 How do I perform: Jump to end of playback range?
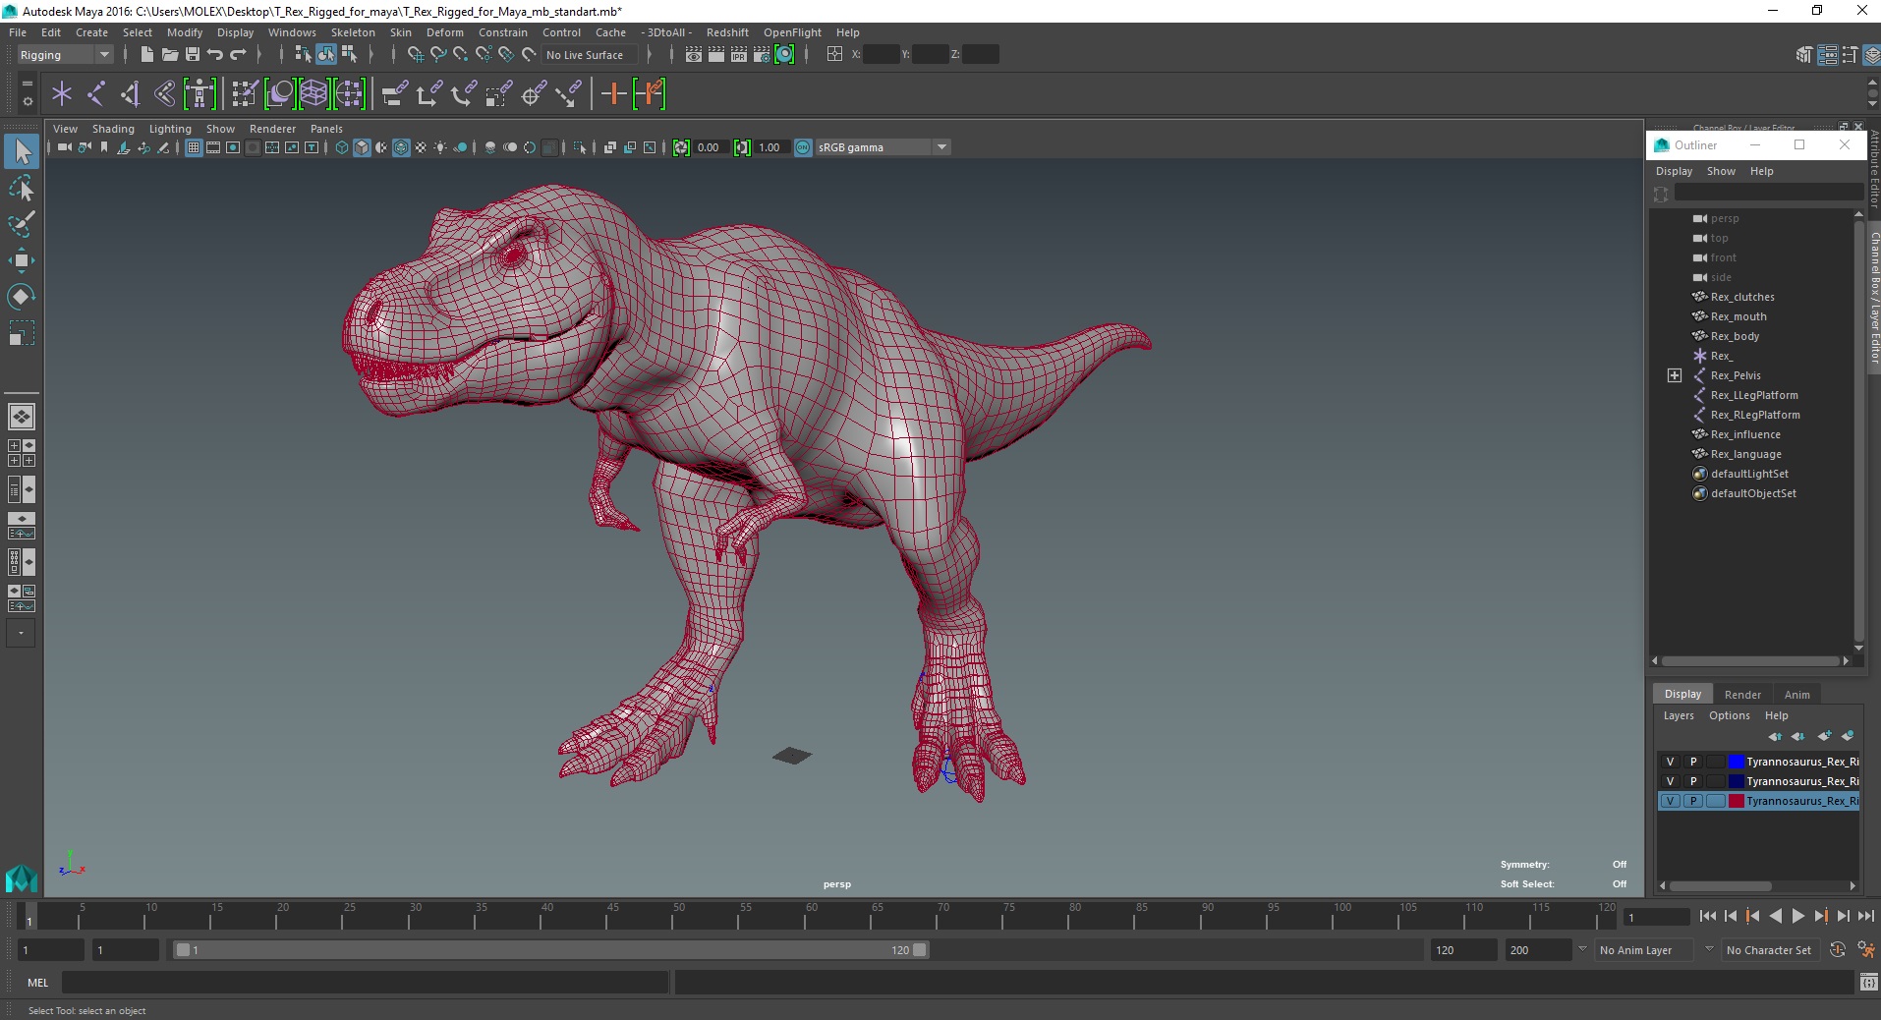point(1865,916)
